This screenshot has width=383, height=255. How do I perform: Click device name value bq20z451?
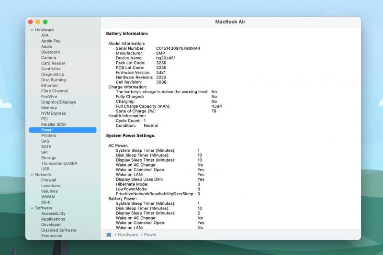click(166, 58)
